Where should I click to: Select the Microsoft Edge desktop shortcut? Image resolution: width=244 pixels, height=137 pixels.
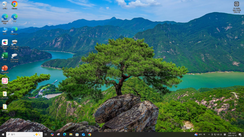pos(5,19)
